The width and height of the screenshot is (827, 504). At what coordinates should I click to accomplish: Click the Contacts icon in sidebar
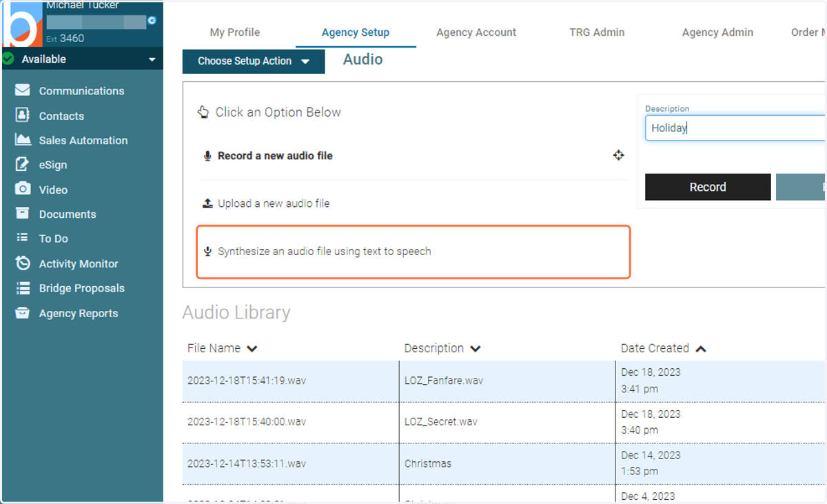(x=23, y=115)
